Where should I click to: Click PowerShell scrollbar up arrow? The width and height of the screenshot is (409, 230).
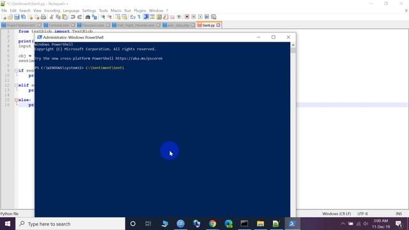(x=293, y=45)
